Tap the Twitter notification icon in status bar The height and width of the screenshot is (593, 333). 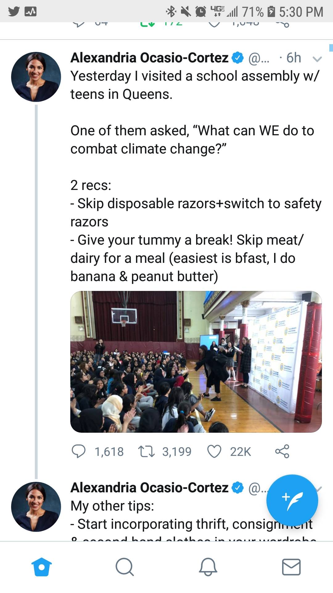point(14,11)
